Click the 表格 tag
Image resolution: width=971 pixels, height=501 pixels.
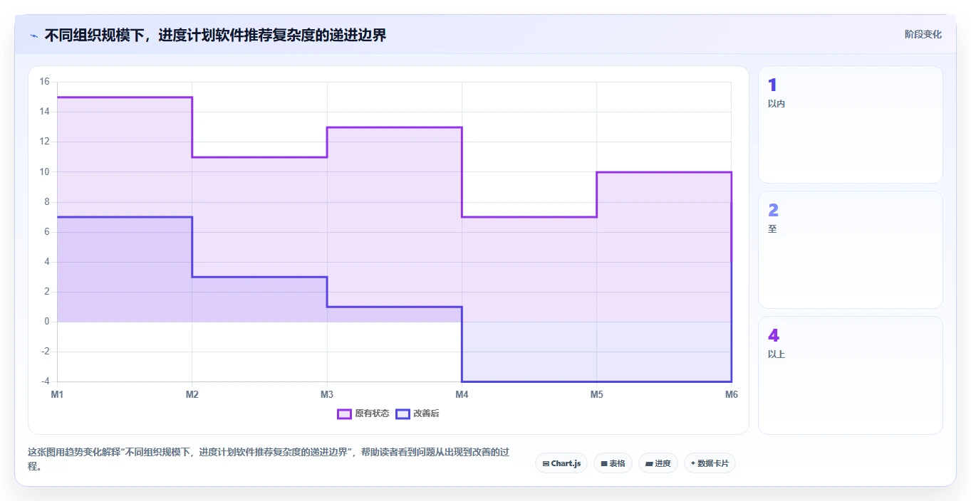click(613, 463)
